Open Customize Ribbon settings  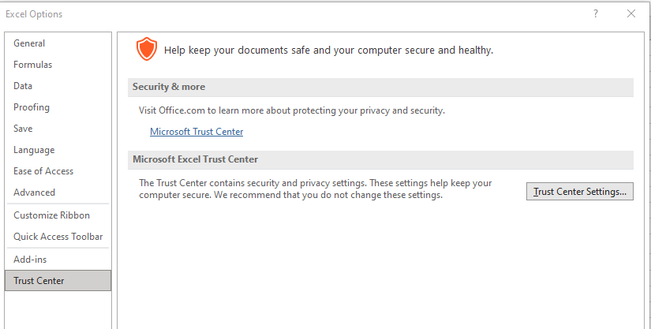[x=51, y=215]
